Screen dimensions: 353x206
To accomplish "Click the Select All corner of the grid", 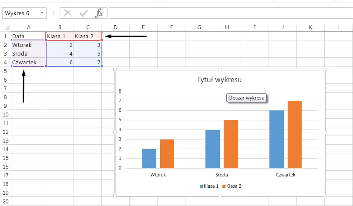I will click(x=5, y=28).
